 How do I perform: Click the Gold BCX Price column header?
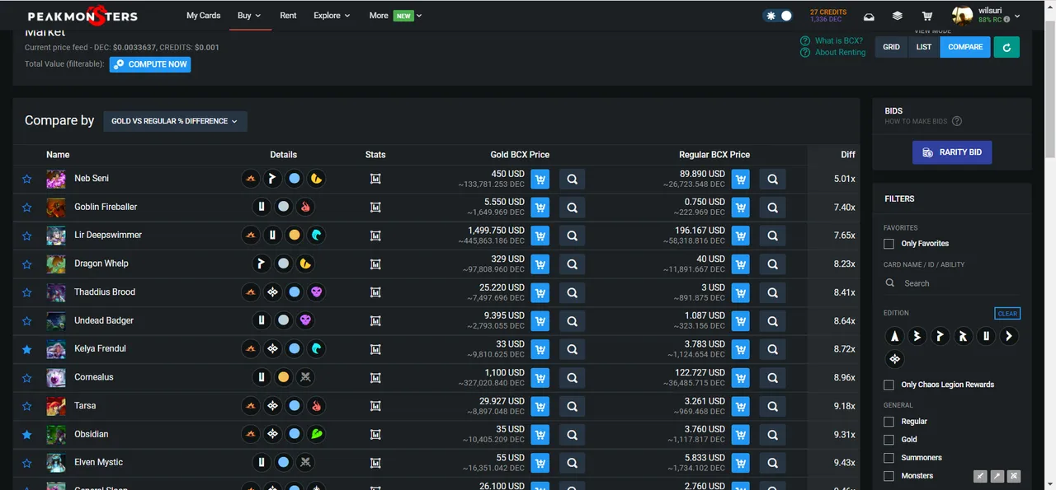coord(520,155)
